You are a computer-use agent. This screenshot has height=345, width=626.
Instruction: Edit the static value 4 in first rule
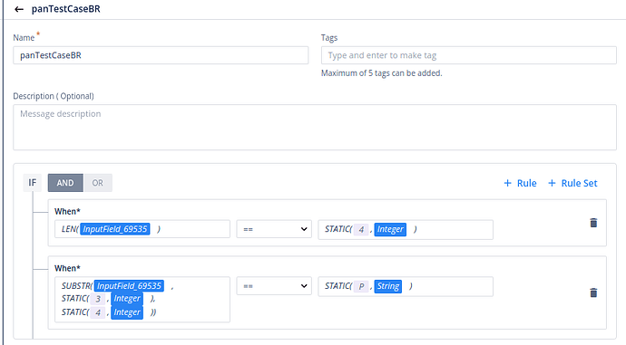pos(361,229)
